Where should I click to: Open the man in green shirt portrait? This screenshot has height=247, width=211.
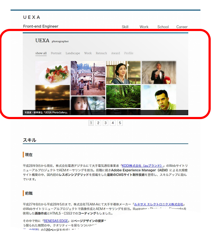159,97
